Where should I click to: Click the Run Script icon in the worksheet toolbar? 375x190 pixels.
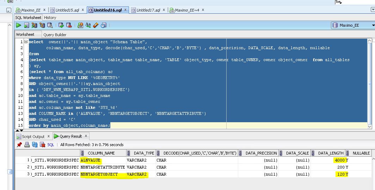[26, 25]
